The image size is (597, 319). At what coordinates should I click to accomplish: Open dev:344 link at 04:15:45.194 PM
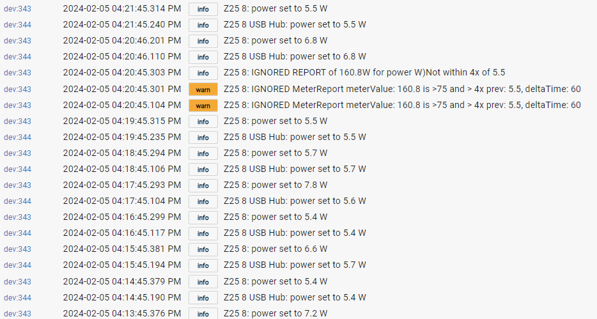(x=17, y=265)
